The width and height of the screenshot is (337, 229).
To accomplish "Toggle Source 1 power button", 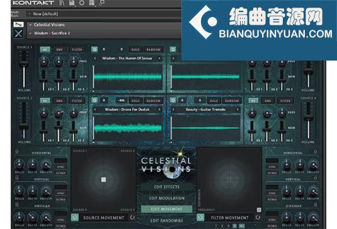I will (94, 49).
